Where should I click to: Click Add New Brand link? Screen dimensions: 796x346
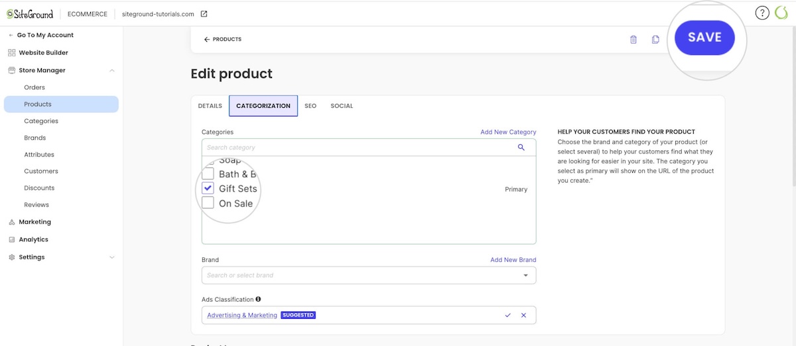(x=513, y=260)
